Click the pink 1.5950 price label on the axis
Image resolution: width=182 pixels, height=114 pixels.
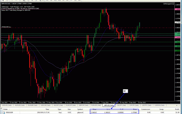click(x=178, y=9)
